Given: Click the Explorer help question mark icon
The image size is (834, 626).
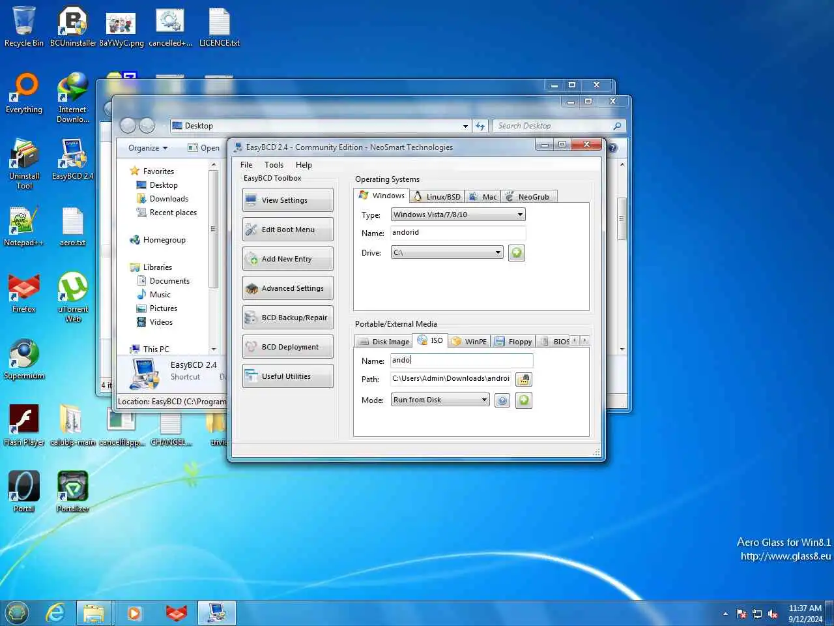Looking at the screenshot, I should [612, 148].
